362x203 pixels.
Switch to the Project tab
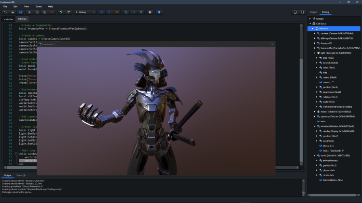pyautogui.click(x=313, y=12)
